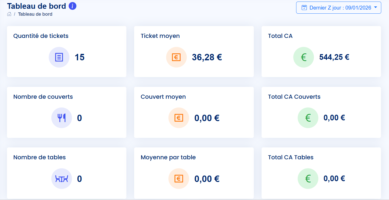Expand the caret arrow of the date selector
This screenshot has height=200, width=389.
[376, 7]
